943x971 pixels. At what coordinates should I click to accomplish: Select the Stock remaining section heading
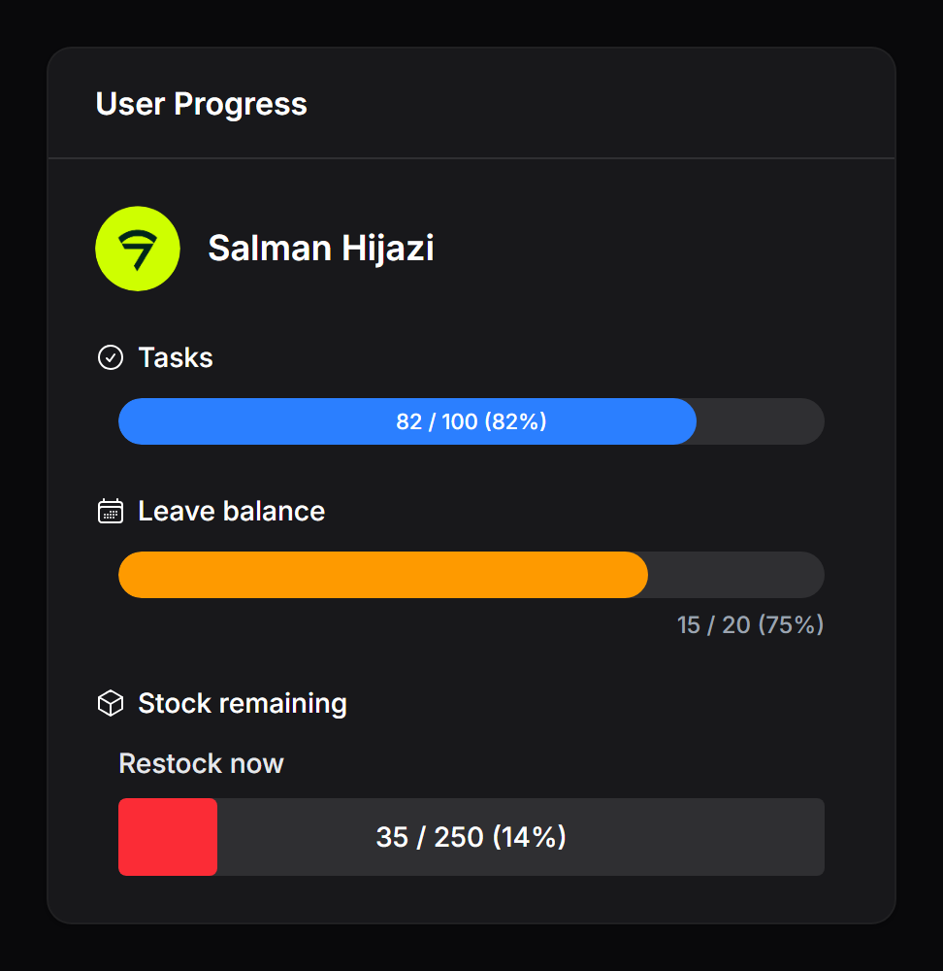243,703
